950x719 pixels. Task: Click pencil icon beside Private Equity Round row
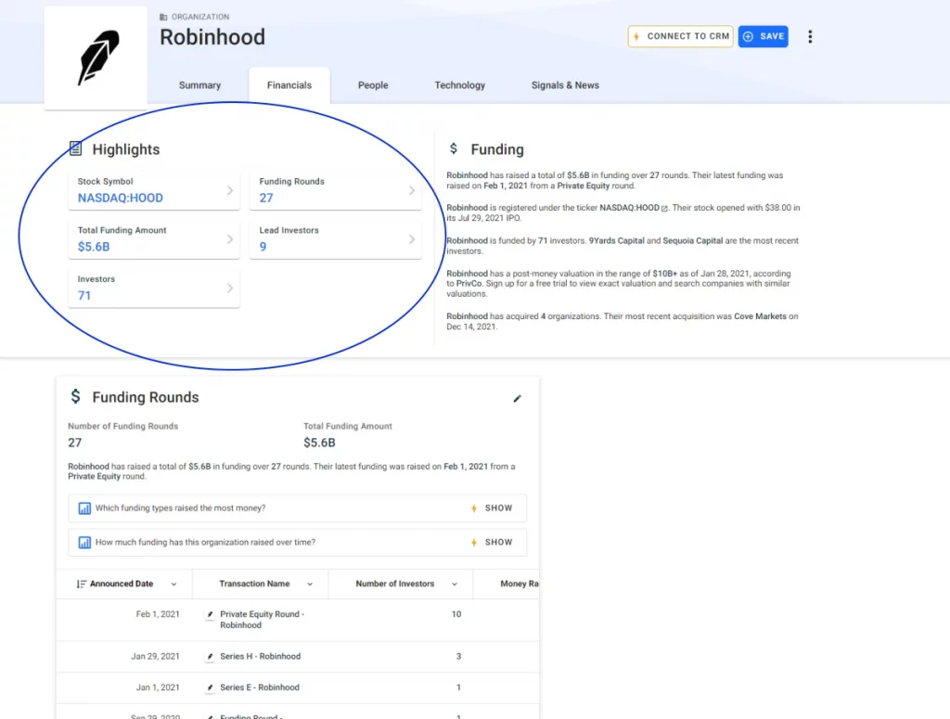pos(210,615)
